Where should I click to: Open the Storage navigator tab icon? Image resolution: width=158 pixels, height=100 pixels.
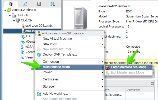[39, 4]
